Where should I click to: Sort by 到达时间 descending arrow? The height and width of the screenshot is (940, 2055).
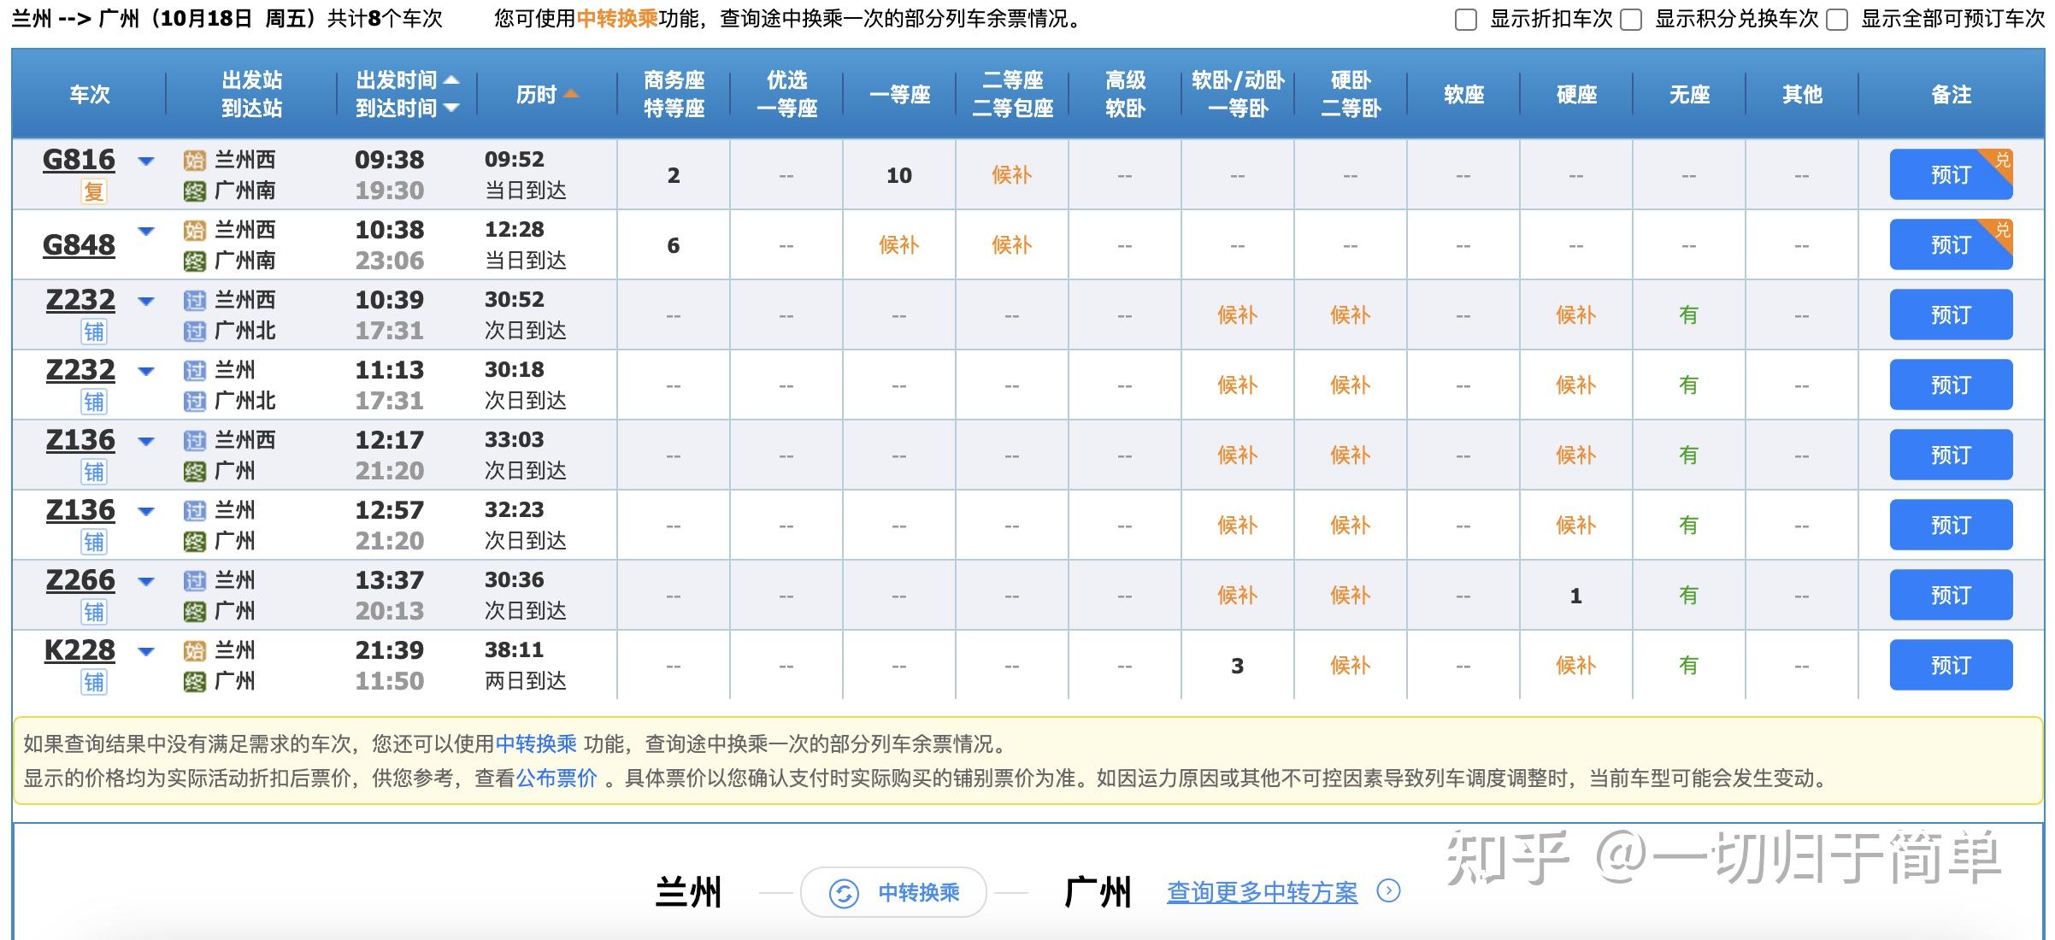[x=451, y=108]
